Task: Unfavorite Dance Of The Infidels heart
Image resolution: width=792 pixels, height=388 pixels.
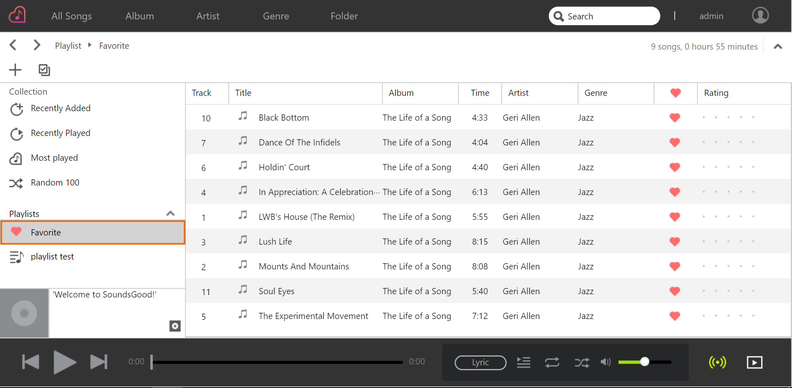Action: coord(675,143)
